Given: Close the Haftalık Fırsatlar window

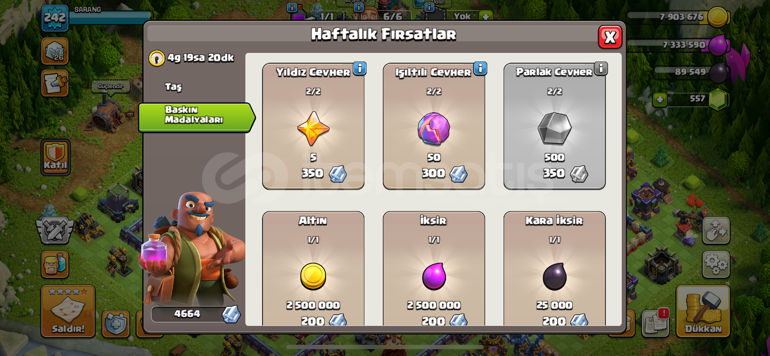Looking at the screenshot, I should point(610,37).
